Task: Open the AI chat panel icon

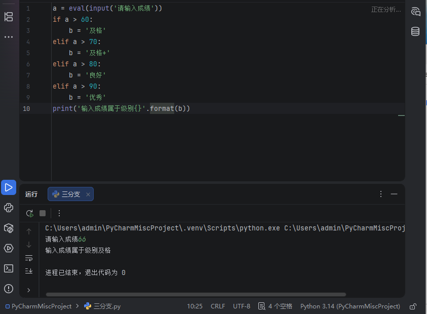Action: coord(415,12)
